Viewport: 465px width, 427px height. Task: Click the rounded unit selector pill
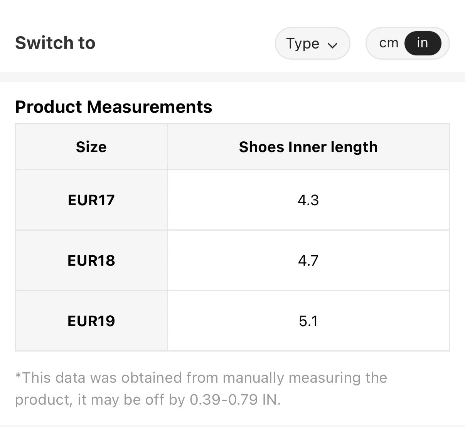point(407,43)
